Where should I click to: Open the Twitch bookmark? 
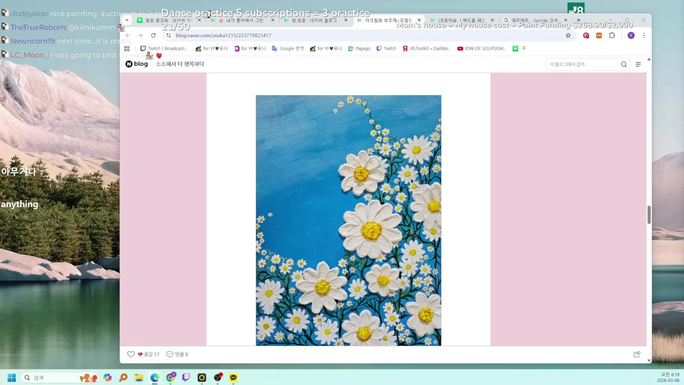386,48
